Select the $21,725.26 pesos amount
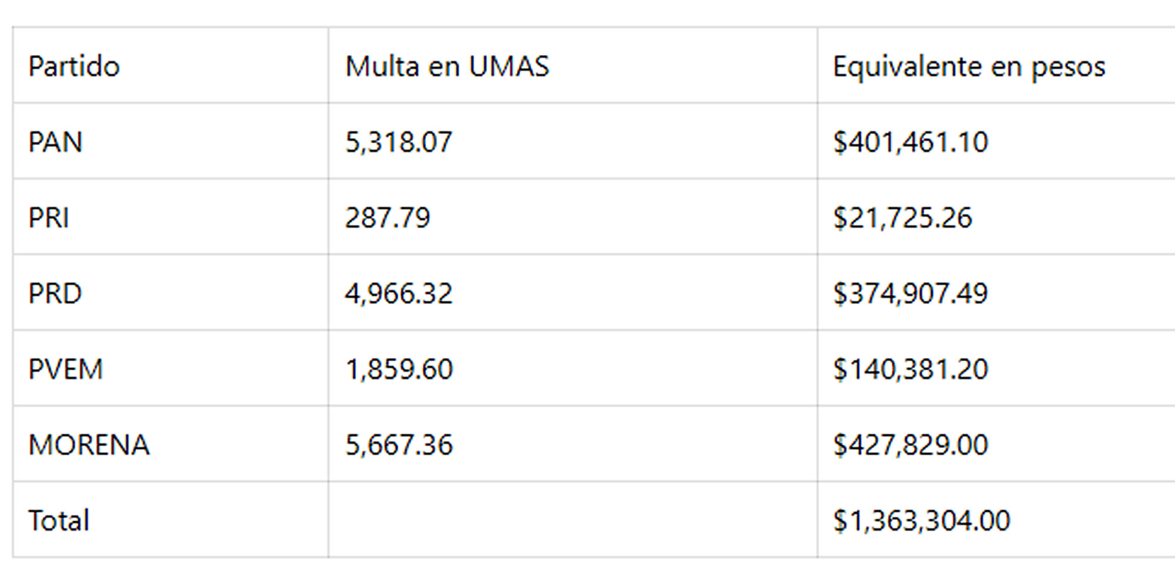Viewport: 1175px width, 587px height. (902, 218)
